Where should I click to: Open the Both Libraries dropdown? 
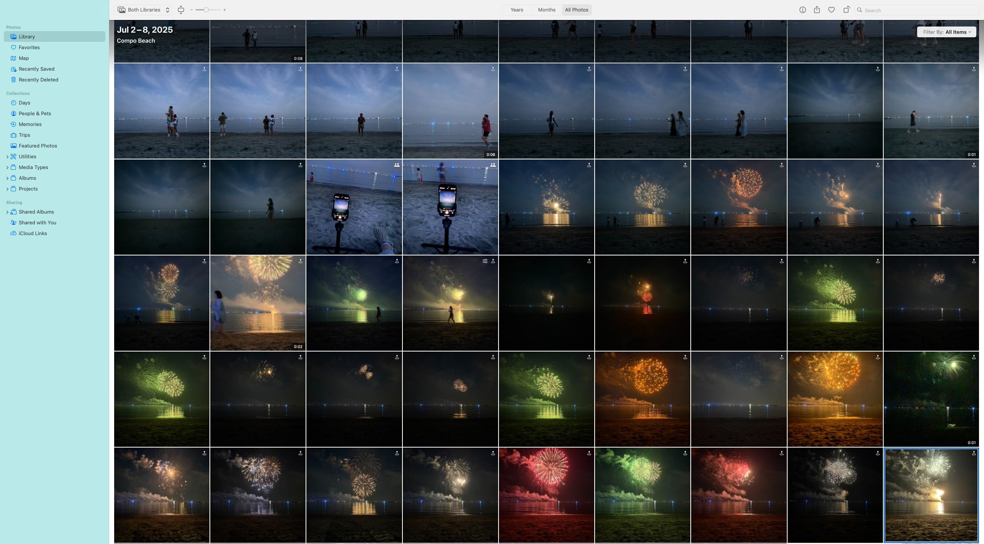click(x=143, y=10)
